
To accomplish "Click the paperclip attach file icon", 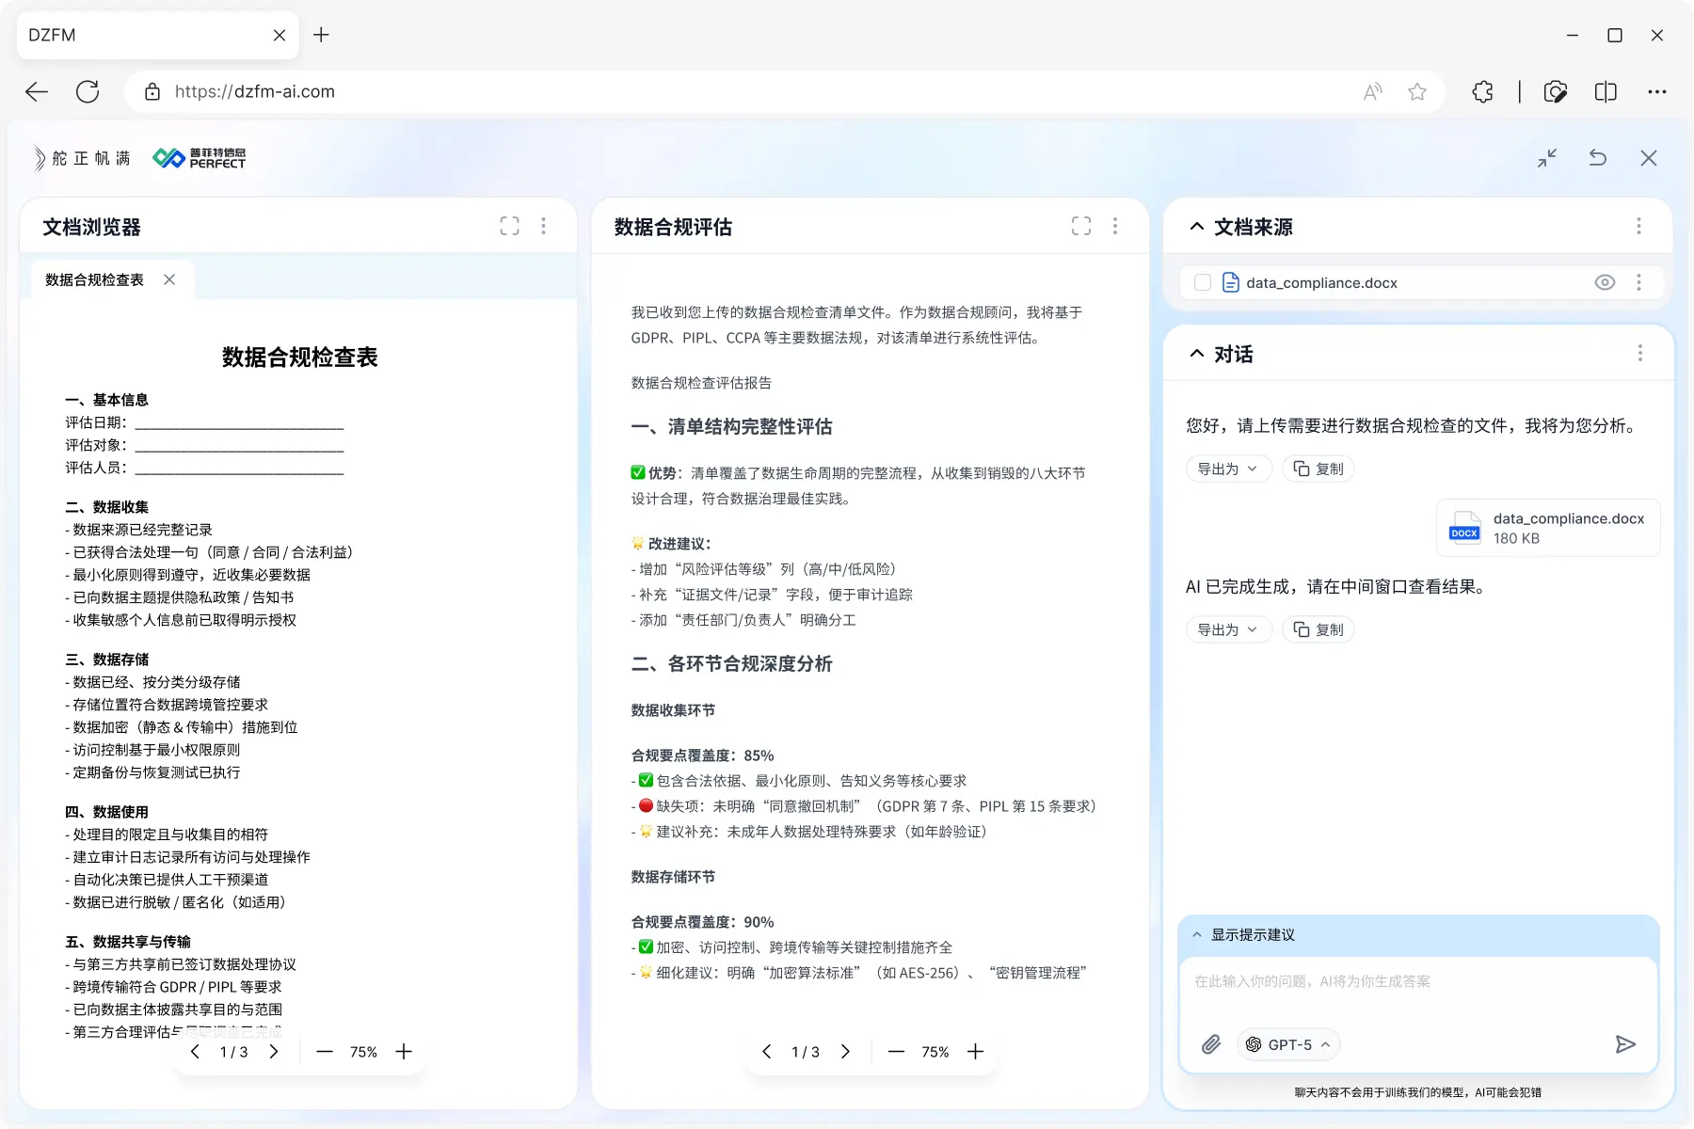I will 1211,1044.
